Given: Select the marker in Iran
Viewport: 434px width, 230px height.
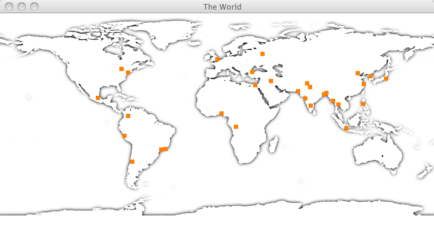Looking at the screenshot, I should coord(271,81).
